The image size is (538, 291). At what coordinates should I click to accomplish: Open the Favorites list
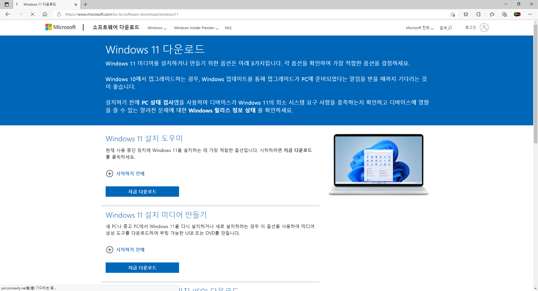coord(492,14)
